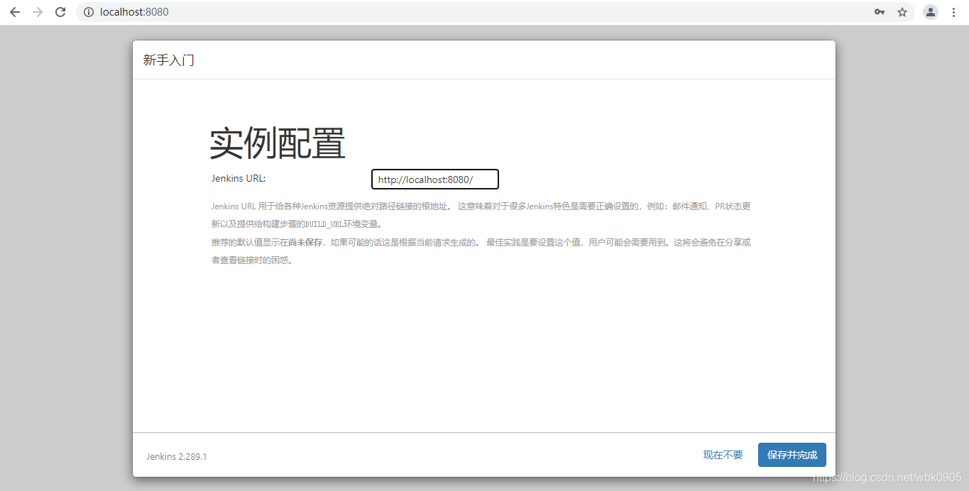Bookmark this page with the star
This screenshot has width=969, height=491.
[902, 12]
